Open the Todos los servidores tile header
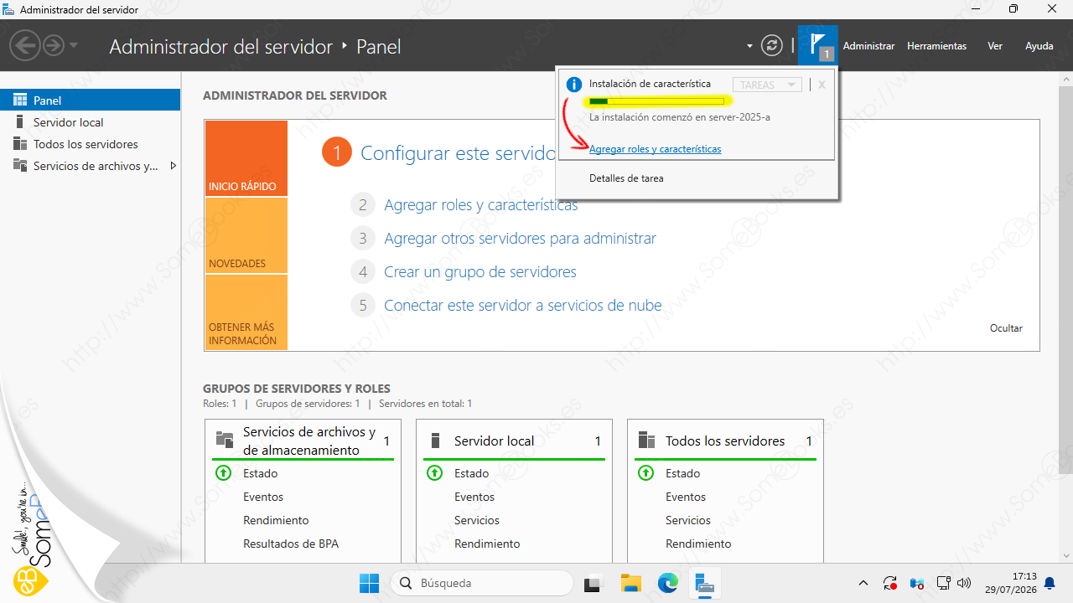The image size is (1073, 603). point(725,441)
